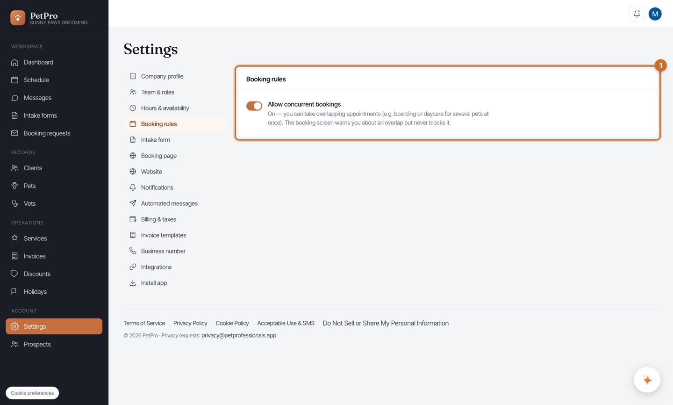Image resolution: width=673 pixels, height=405 pixels.
Task: Click Do Not Sell or Share link
Action: point(386,323)
